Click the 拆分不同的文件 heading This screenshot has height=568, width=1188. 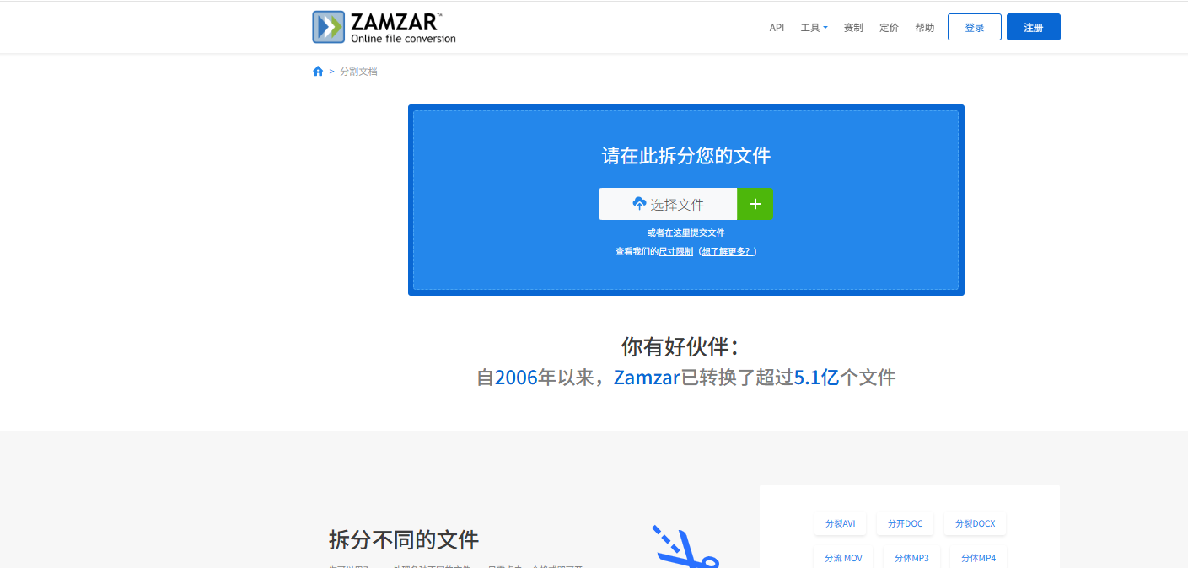point(404,539)
